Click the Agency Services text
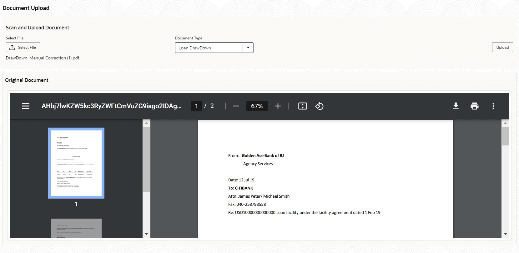This screenshot has height=253, width=519. (258, 164)
